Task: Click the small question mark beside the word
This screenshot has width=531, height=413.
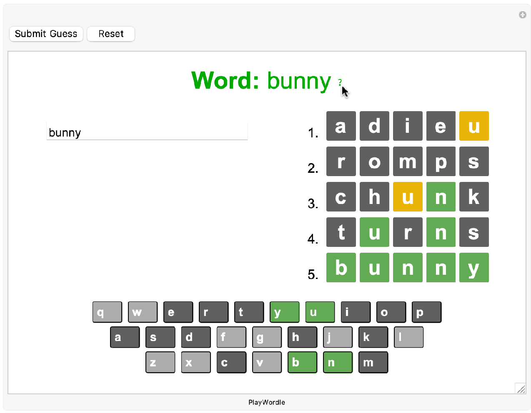Action: click(340, 82)
